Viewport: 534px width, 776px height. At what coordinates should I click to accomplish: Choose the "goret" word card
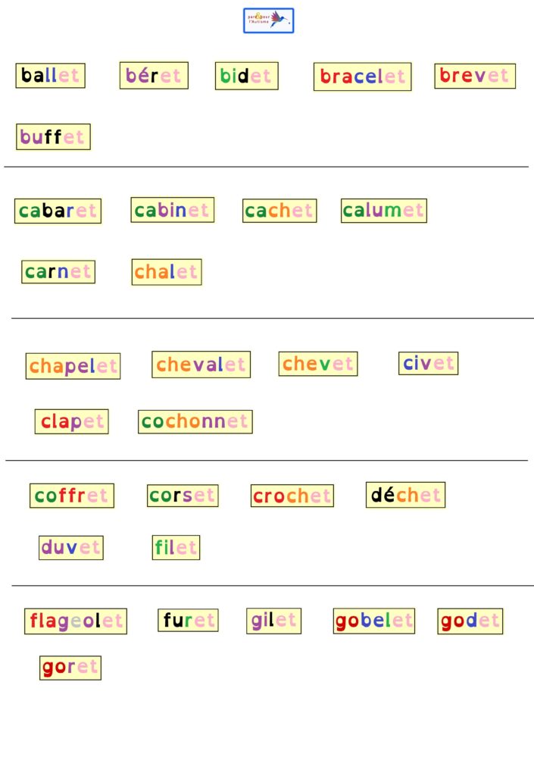coord(70,668)
